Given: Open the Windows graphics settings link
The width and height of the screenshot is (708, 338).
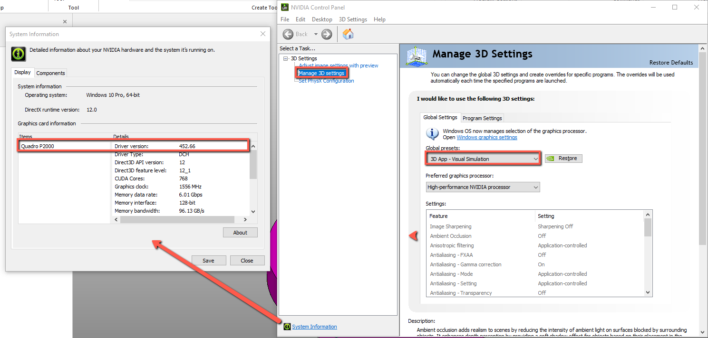Looking at the screenshot, I should click(x=487, y=137).
